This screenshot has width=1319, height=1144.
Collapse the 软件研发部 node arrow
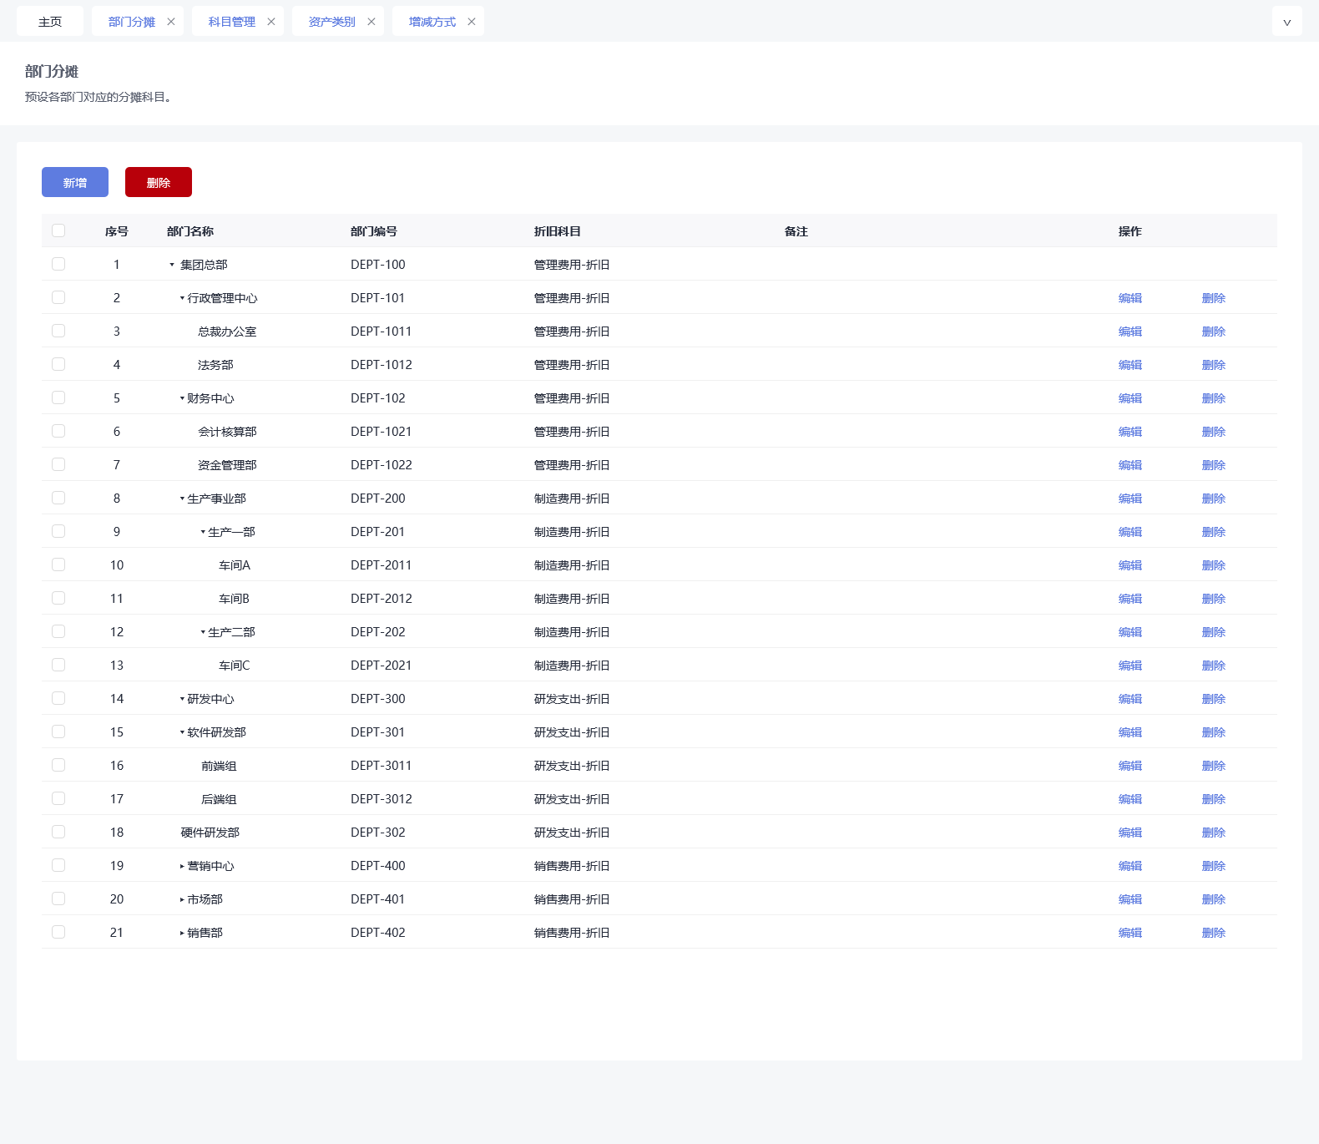point(182,732)
